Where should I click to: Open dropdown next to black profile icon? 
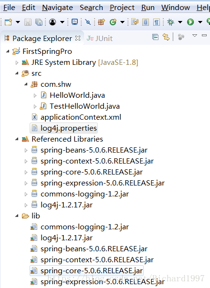click(x=63, y=22)
